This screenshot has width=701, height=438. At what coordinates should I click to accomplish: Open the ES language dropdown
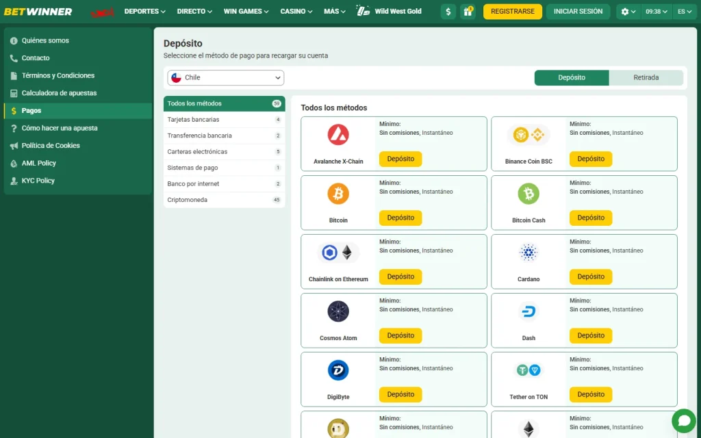pos(684,12)
